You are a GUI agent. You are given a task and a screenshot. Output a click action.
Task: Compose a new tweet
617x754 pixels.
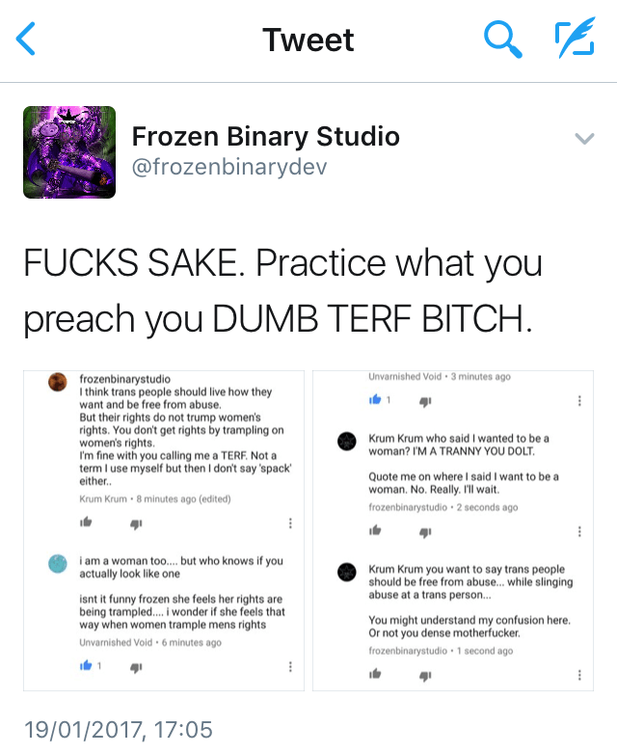click(x=576, y=39)
